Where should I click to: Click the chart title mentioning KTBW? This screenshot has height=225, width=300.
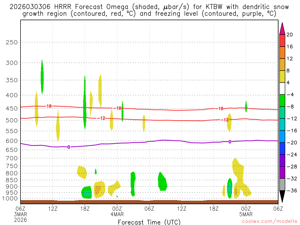[x=149, y=10]
